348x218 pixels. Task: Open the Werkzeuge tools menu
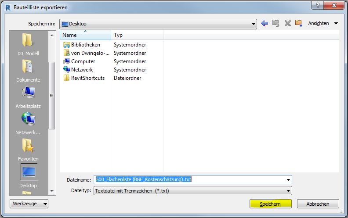pyautogui.click(x=29, y=204)
